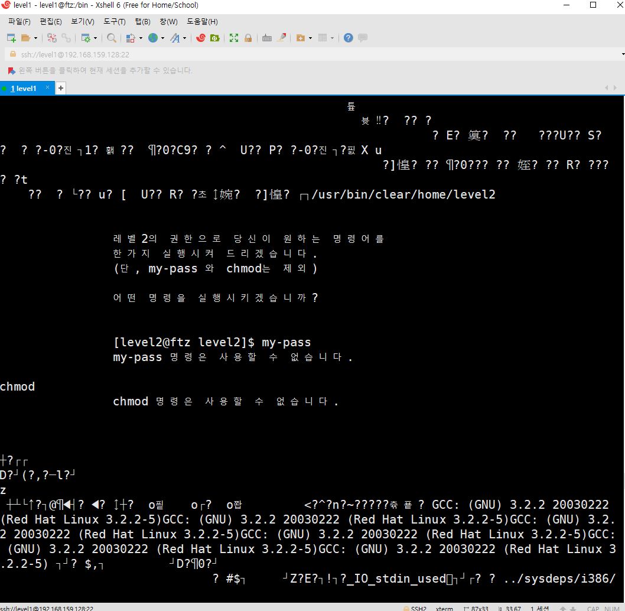This screenshot has width=625, height=611.
Task: Close the level1 session tab
Action: coord(48,87)
